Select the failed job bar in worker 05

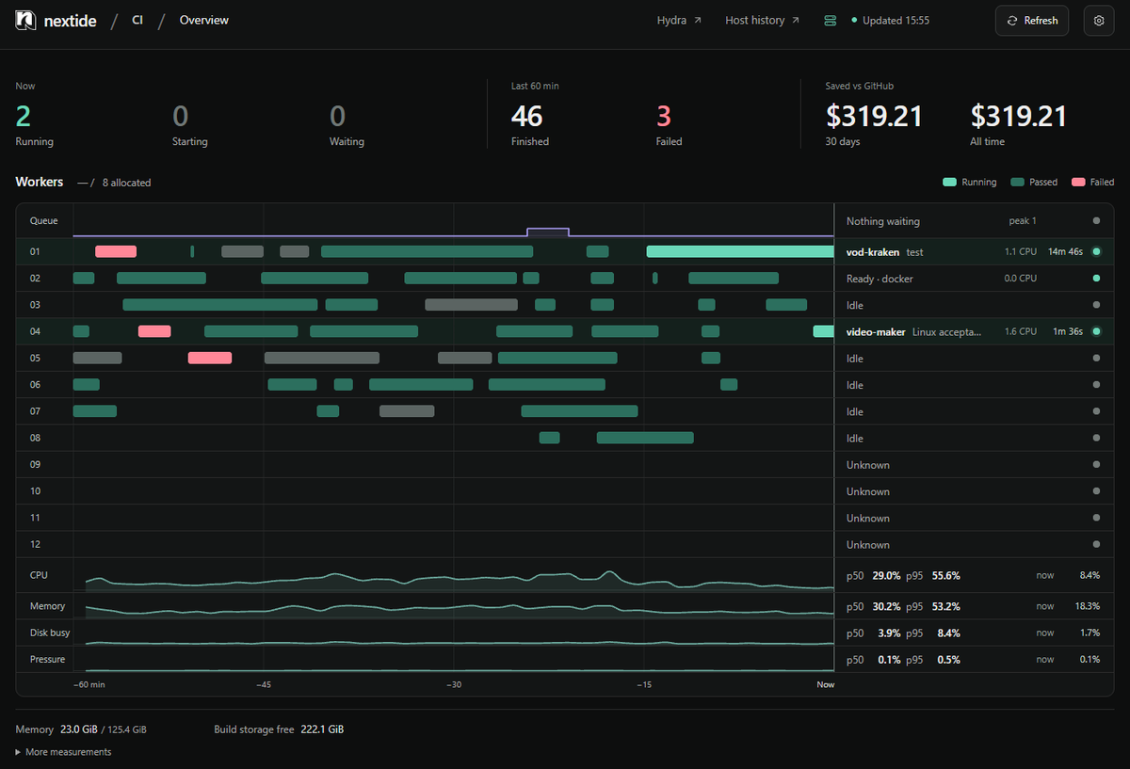click(x=210, y=358)
